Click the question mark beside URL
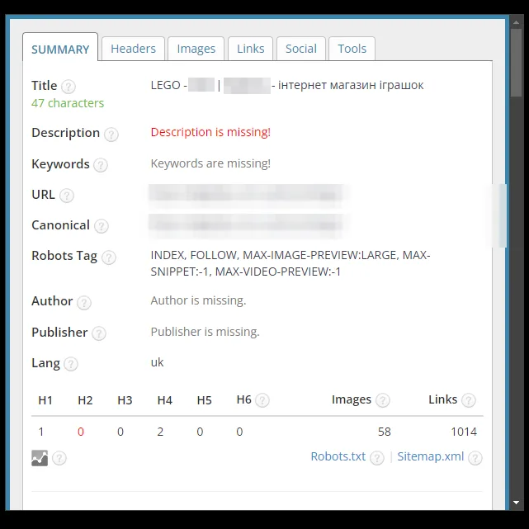This screenshot has height=529, width=529. (x=67, y=196)
